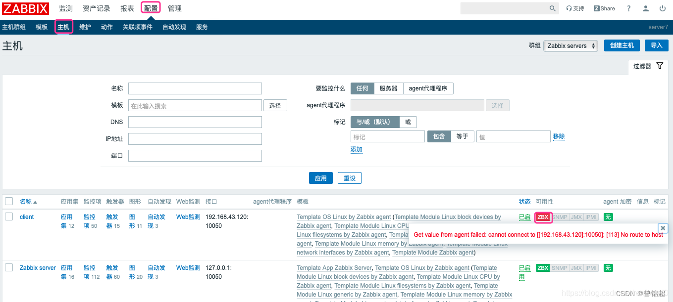Go to 关联项事件 submenu

(x=138, y=27)
